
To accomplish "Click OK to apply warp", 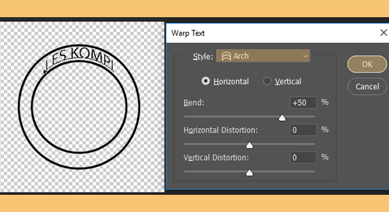I will 367,64.
